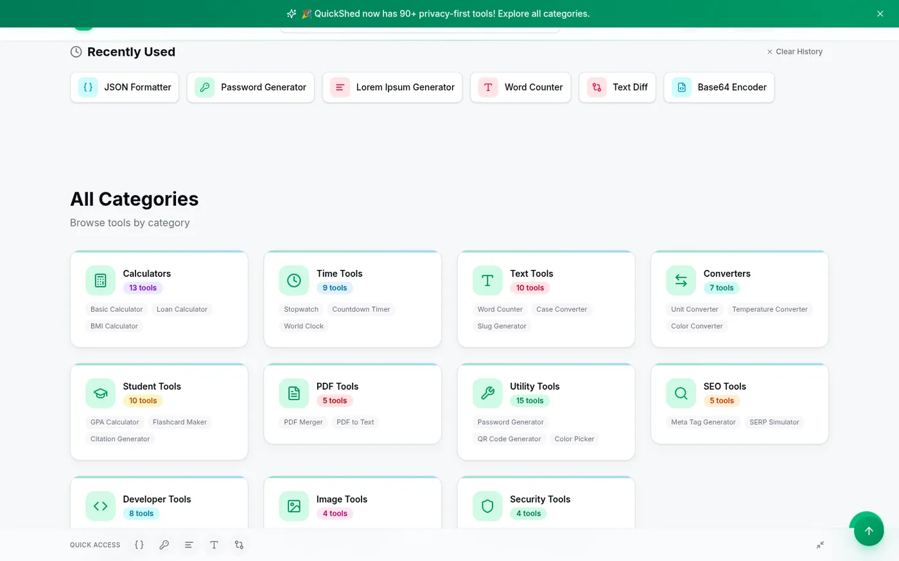Open Password Generator from Recently Used

coord(250,87)
